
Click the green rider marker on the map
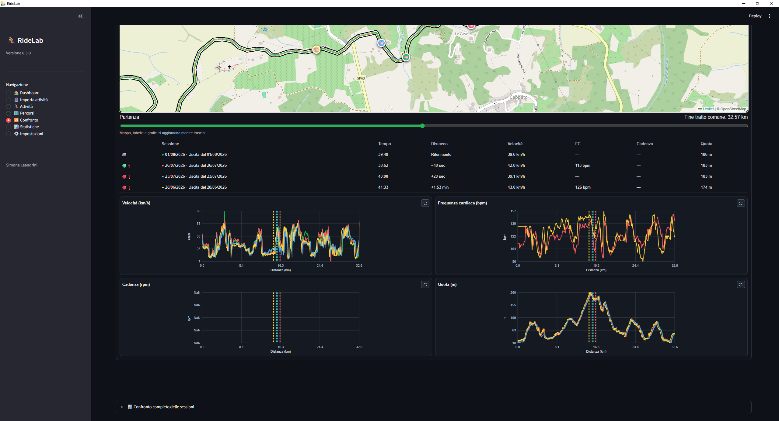(x=406, y=57)
